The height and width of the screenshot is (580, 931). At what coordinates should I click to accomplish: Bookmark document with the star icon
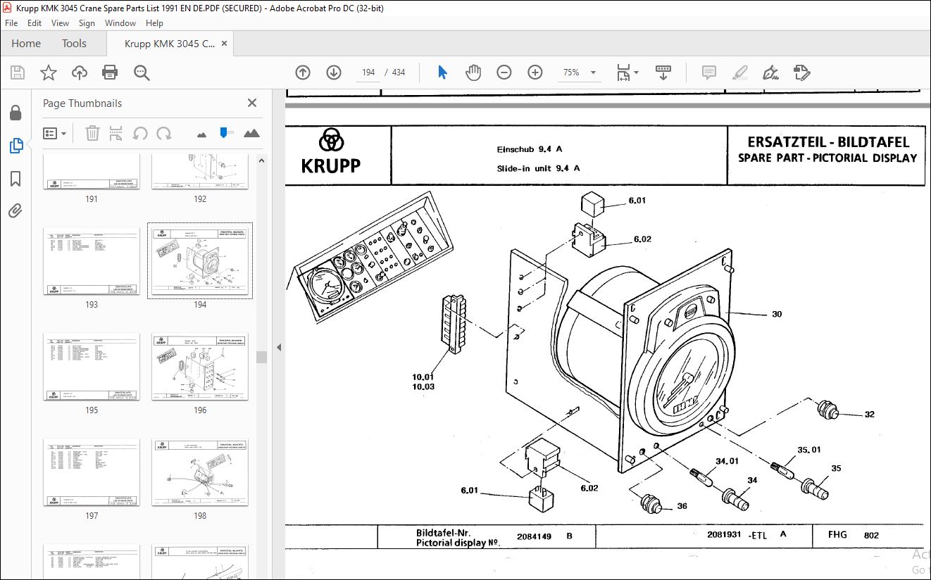[x=48, y=72]
